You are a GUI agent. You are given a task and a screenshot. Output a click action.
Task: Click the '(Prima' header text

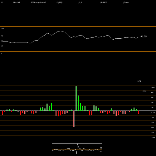126,2
